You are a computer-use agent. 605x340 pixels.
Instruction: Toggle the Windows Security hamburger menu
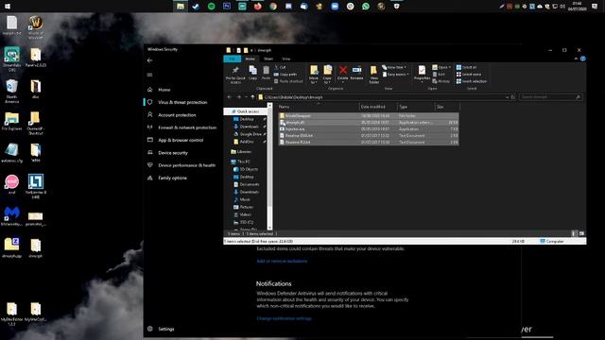point(149,75)
